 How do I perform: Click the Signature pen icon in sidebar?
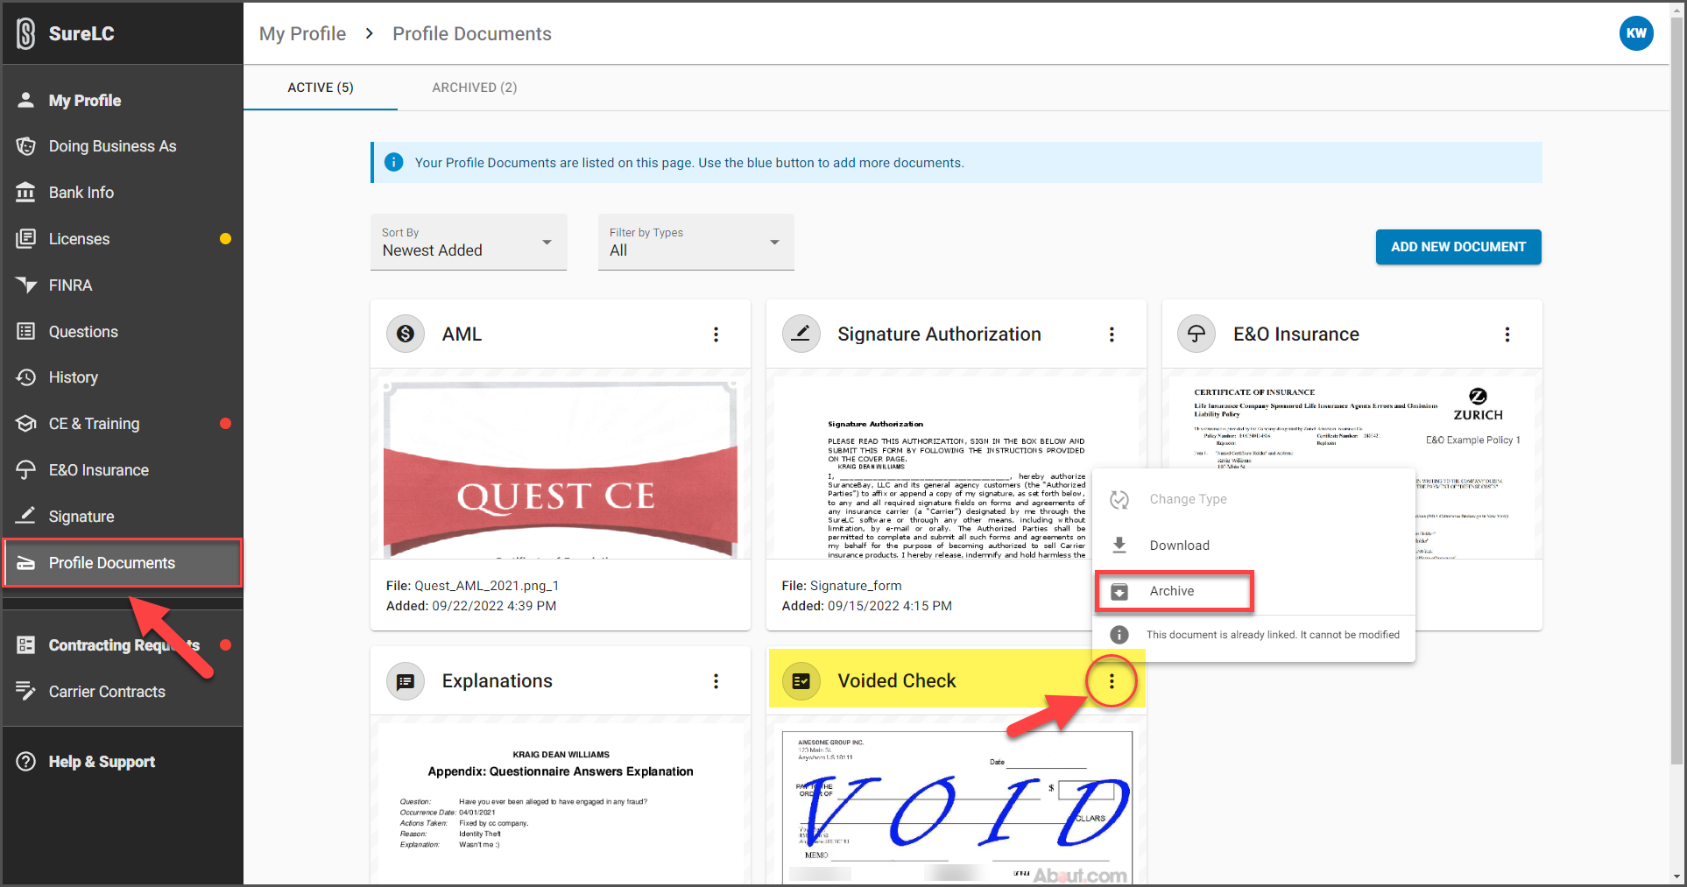[x=26, y=516]
